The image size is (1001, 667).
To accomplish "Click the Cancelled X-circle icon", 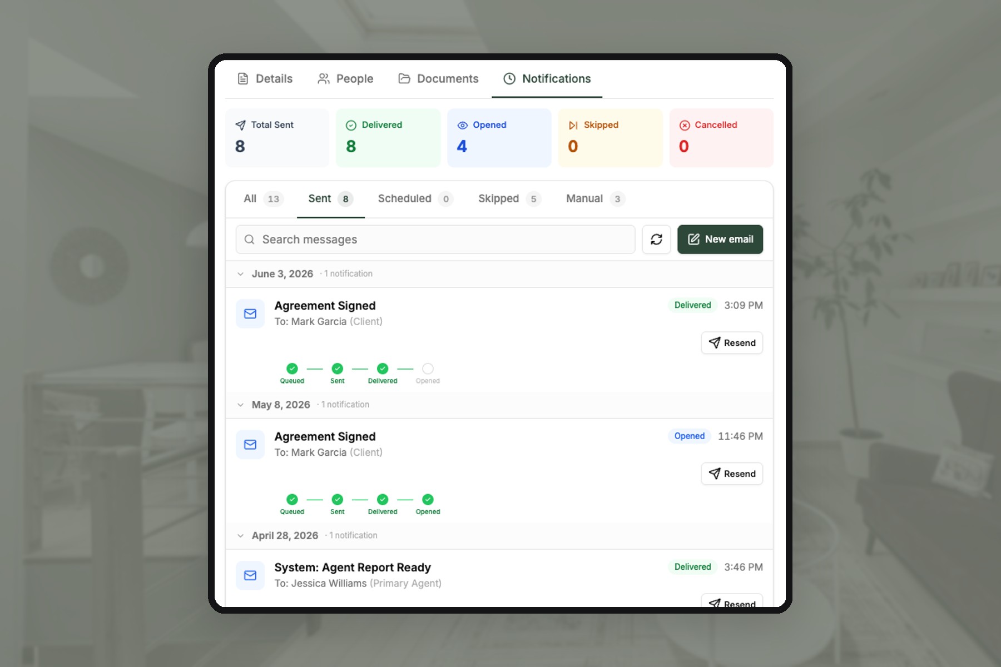I will click(x=685, y=125).
